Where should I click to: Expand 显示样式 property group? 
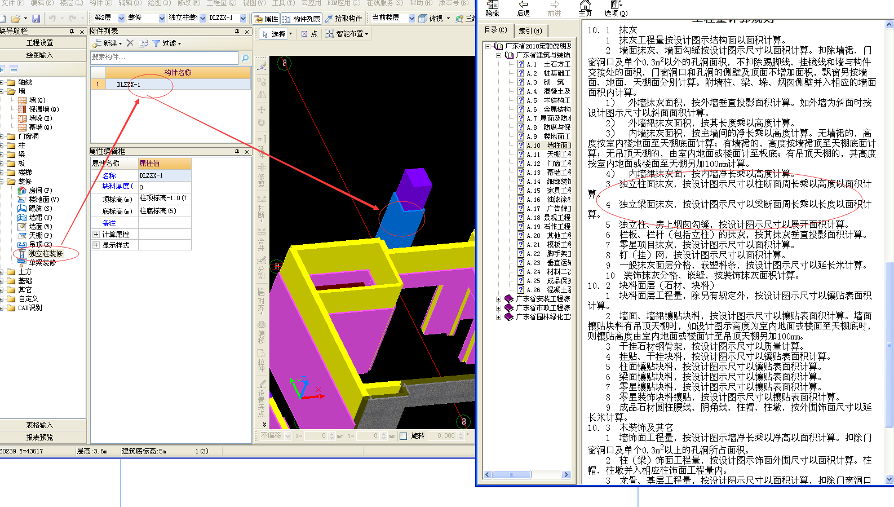pos(96,245)
